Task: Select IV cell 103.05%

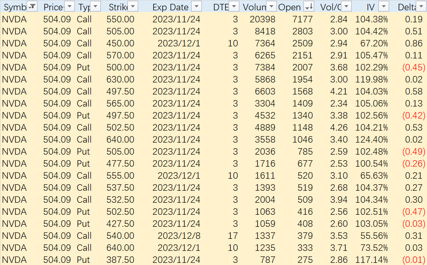Action: coord(371,223)
